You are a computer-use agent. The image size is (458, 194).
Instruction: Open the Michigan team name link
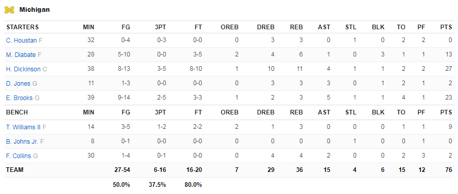34,10
